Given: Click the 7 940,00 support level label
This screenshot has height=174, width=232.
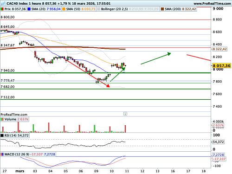Looking at the screenshot, I should (7, 71).
